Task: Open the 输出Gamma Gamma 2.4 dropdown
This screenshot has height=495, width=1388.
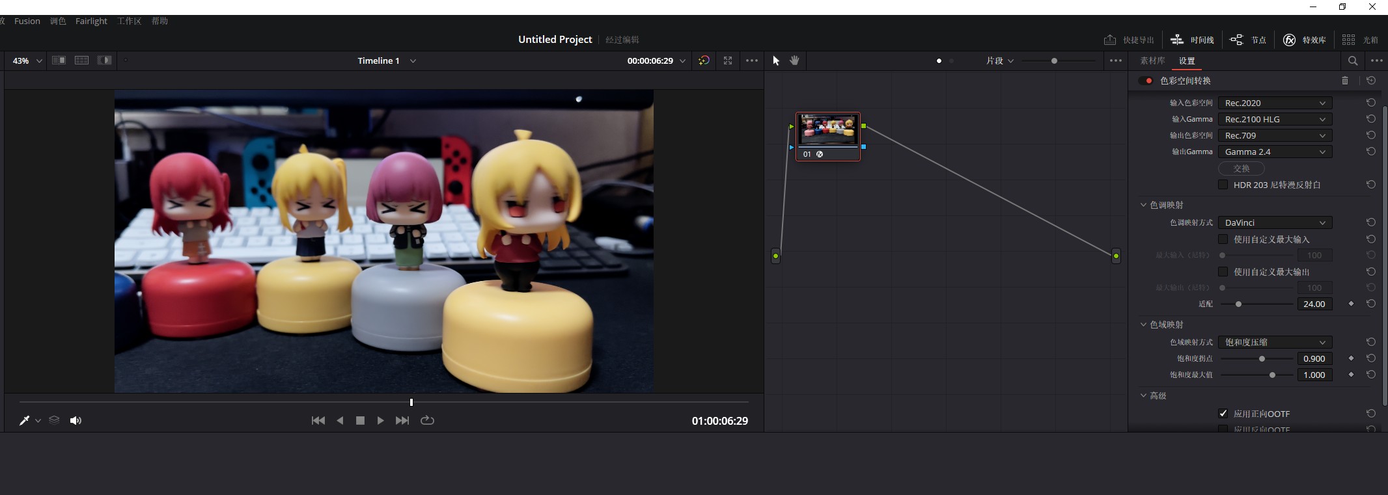Action: [x=1275, y=152]
